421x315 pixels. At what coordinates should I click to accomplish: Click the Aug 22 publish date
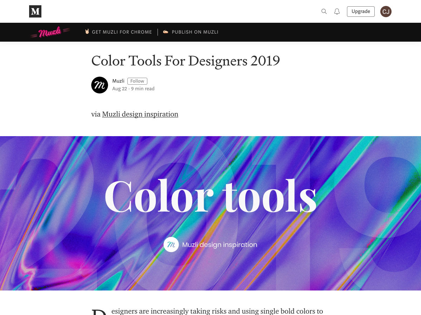click(119, 89)
